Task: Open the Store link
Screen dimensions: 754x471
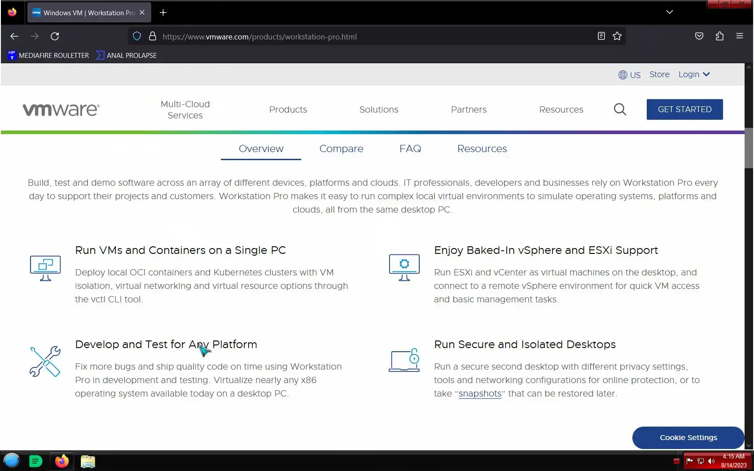Action: point(659,74)
